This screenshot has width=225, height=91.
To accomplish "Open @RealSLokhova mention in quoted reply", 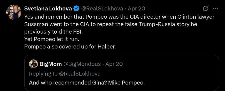I will (79, 74).
